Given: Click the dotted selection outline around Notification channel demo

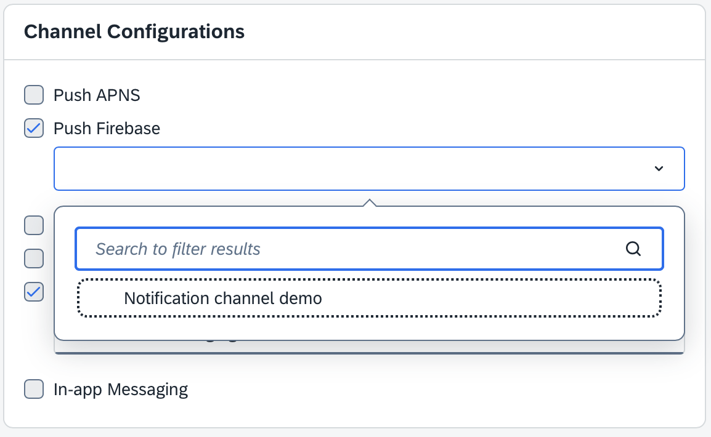Looking at the screenshot, I should point(369,298).
